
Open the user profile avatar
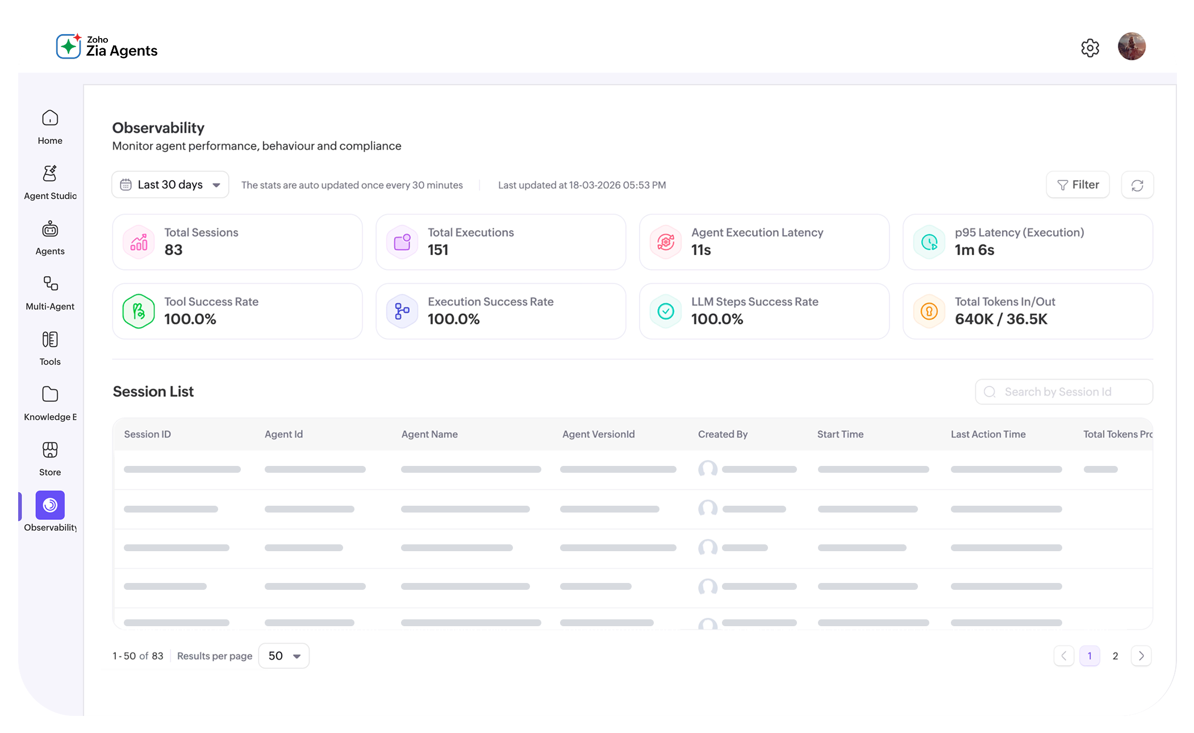(x=1132, y=47)
